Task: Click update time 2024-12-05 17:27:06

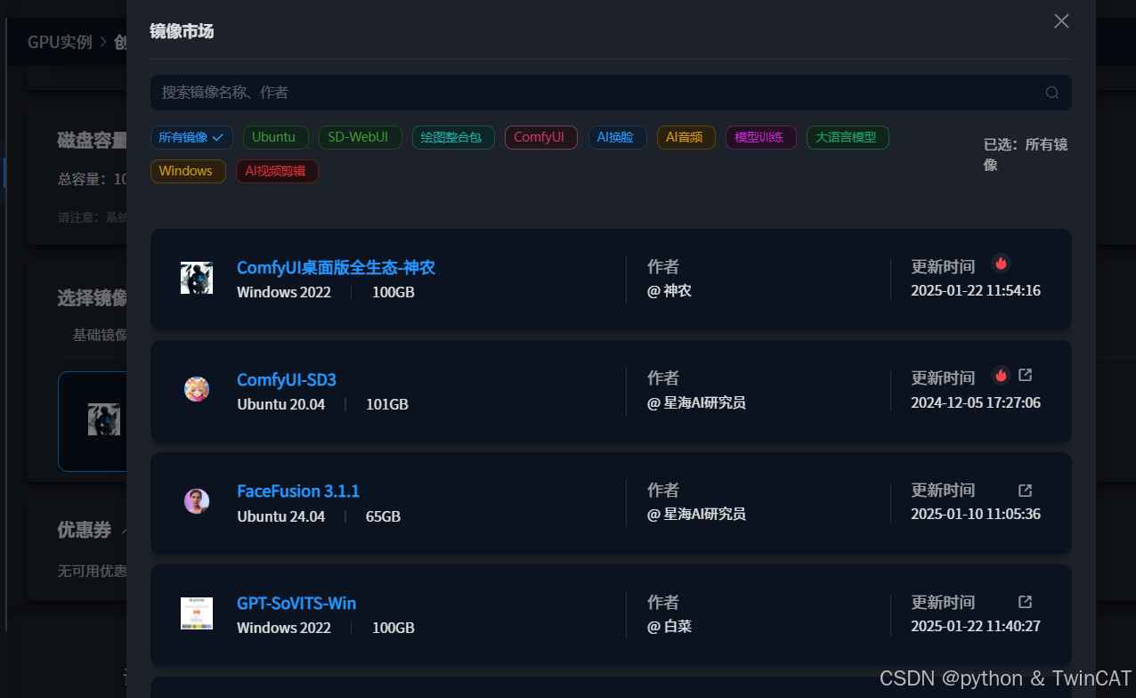Action: (976, 403)
